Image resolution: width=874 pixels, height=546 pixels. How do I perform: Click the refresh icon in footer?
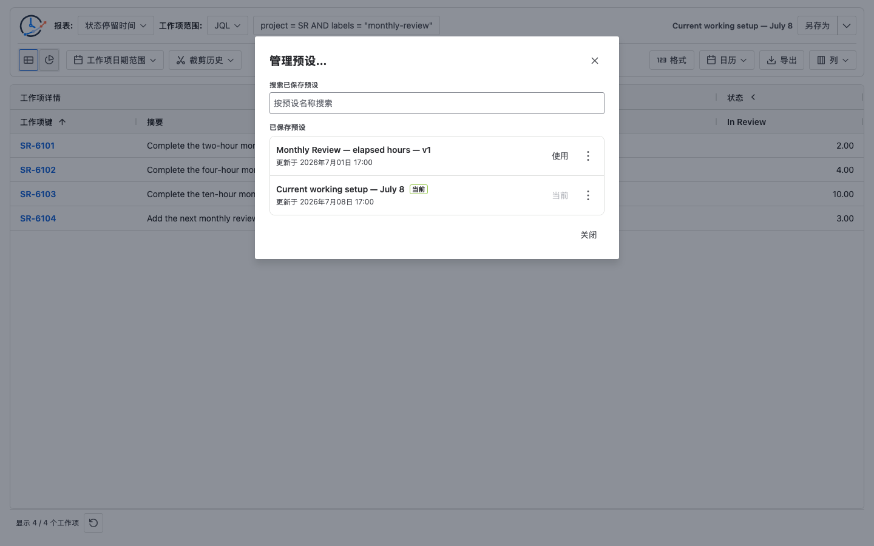pyautogui.click(x=93, y=523)
